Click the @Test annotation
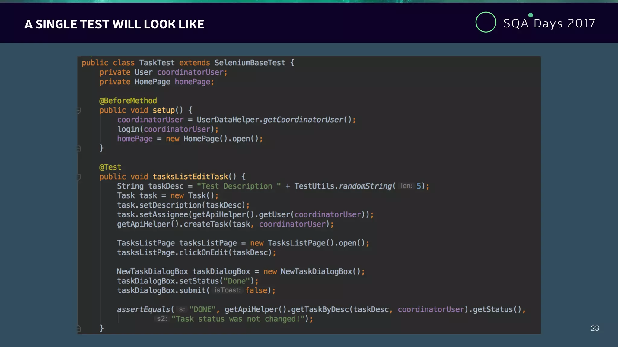618x347 pixels. tap(110, 167)
